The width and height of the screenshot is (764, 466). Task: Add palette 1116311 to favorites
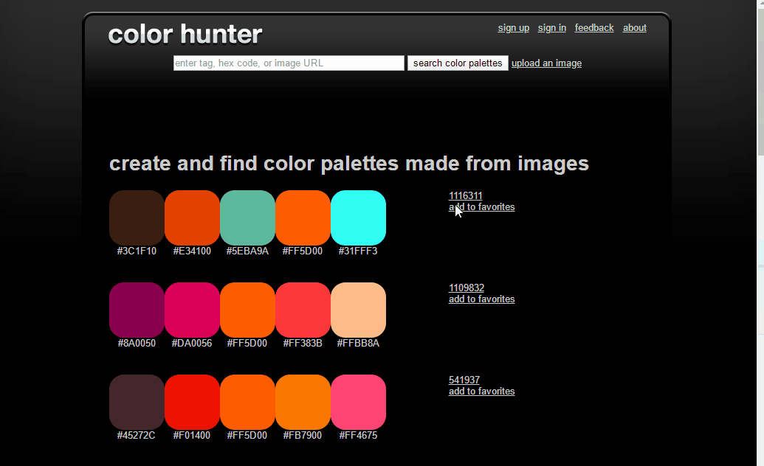481,207
